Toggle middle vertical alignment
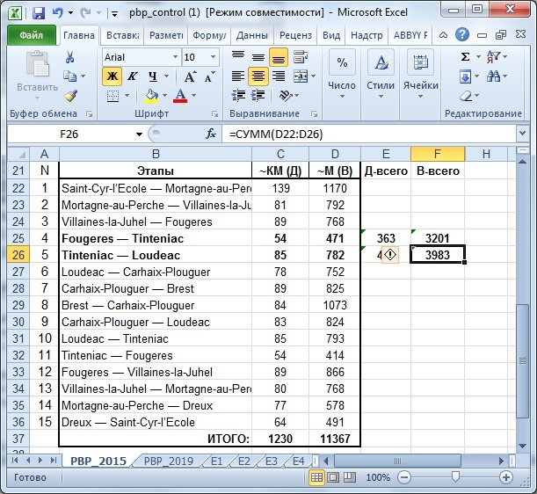537x494 pixels. [258, 57]
